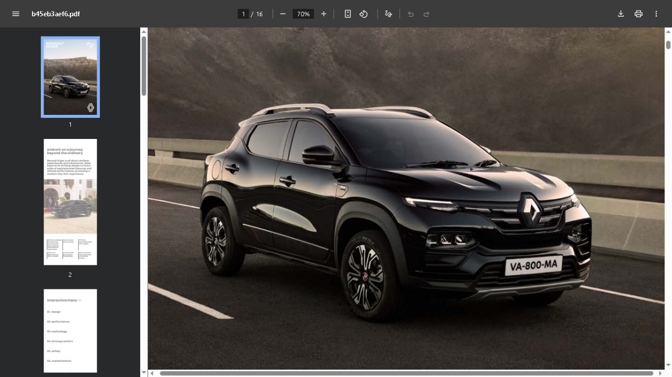Click the zoom out minus icon

[283, 14]
